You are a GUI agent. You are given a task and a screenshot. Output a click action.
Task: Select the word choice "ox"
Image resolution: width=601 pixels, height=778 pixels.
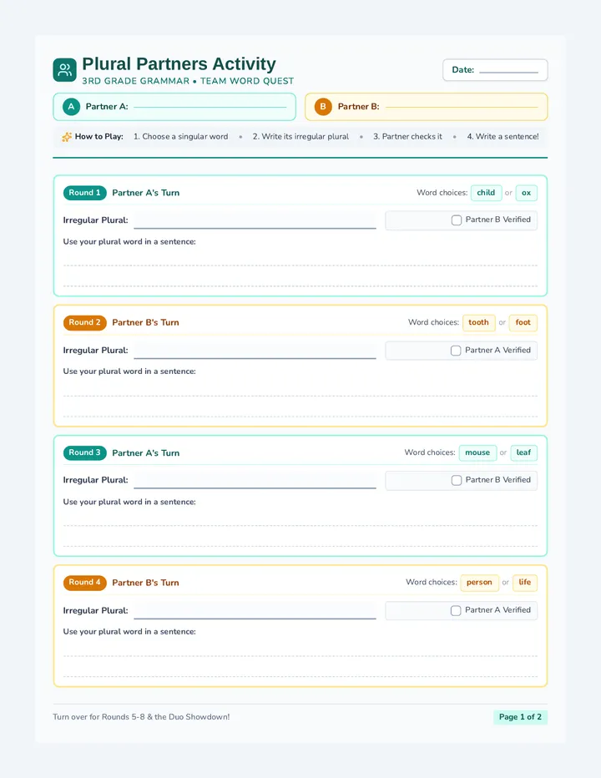point(526,193)
